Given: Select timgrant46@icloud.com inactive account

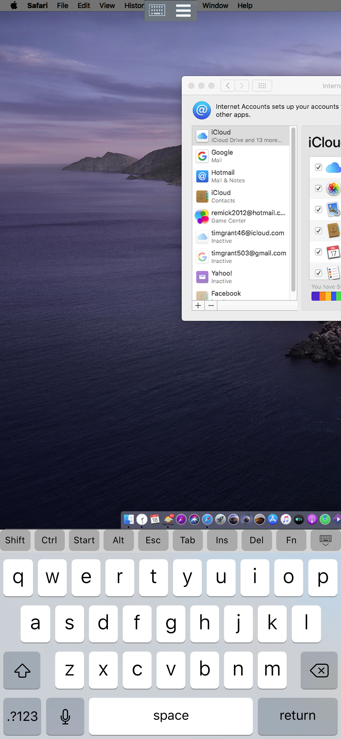Looking at the screenshot, I should (241, 236).
